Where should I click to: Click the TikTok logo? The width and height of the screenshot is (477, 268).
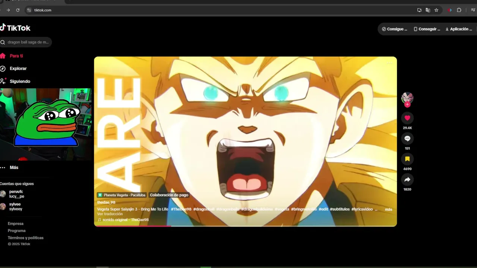coord(15,28)
